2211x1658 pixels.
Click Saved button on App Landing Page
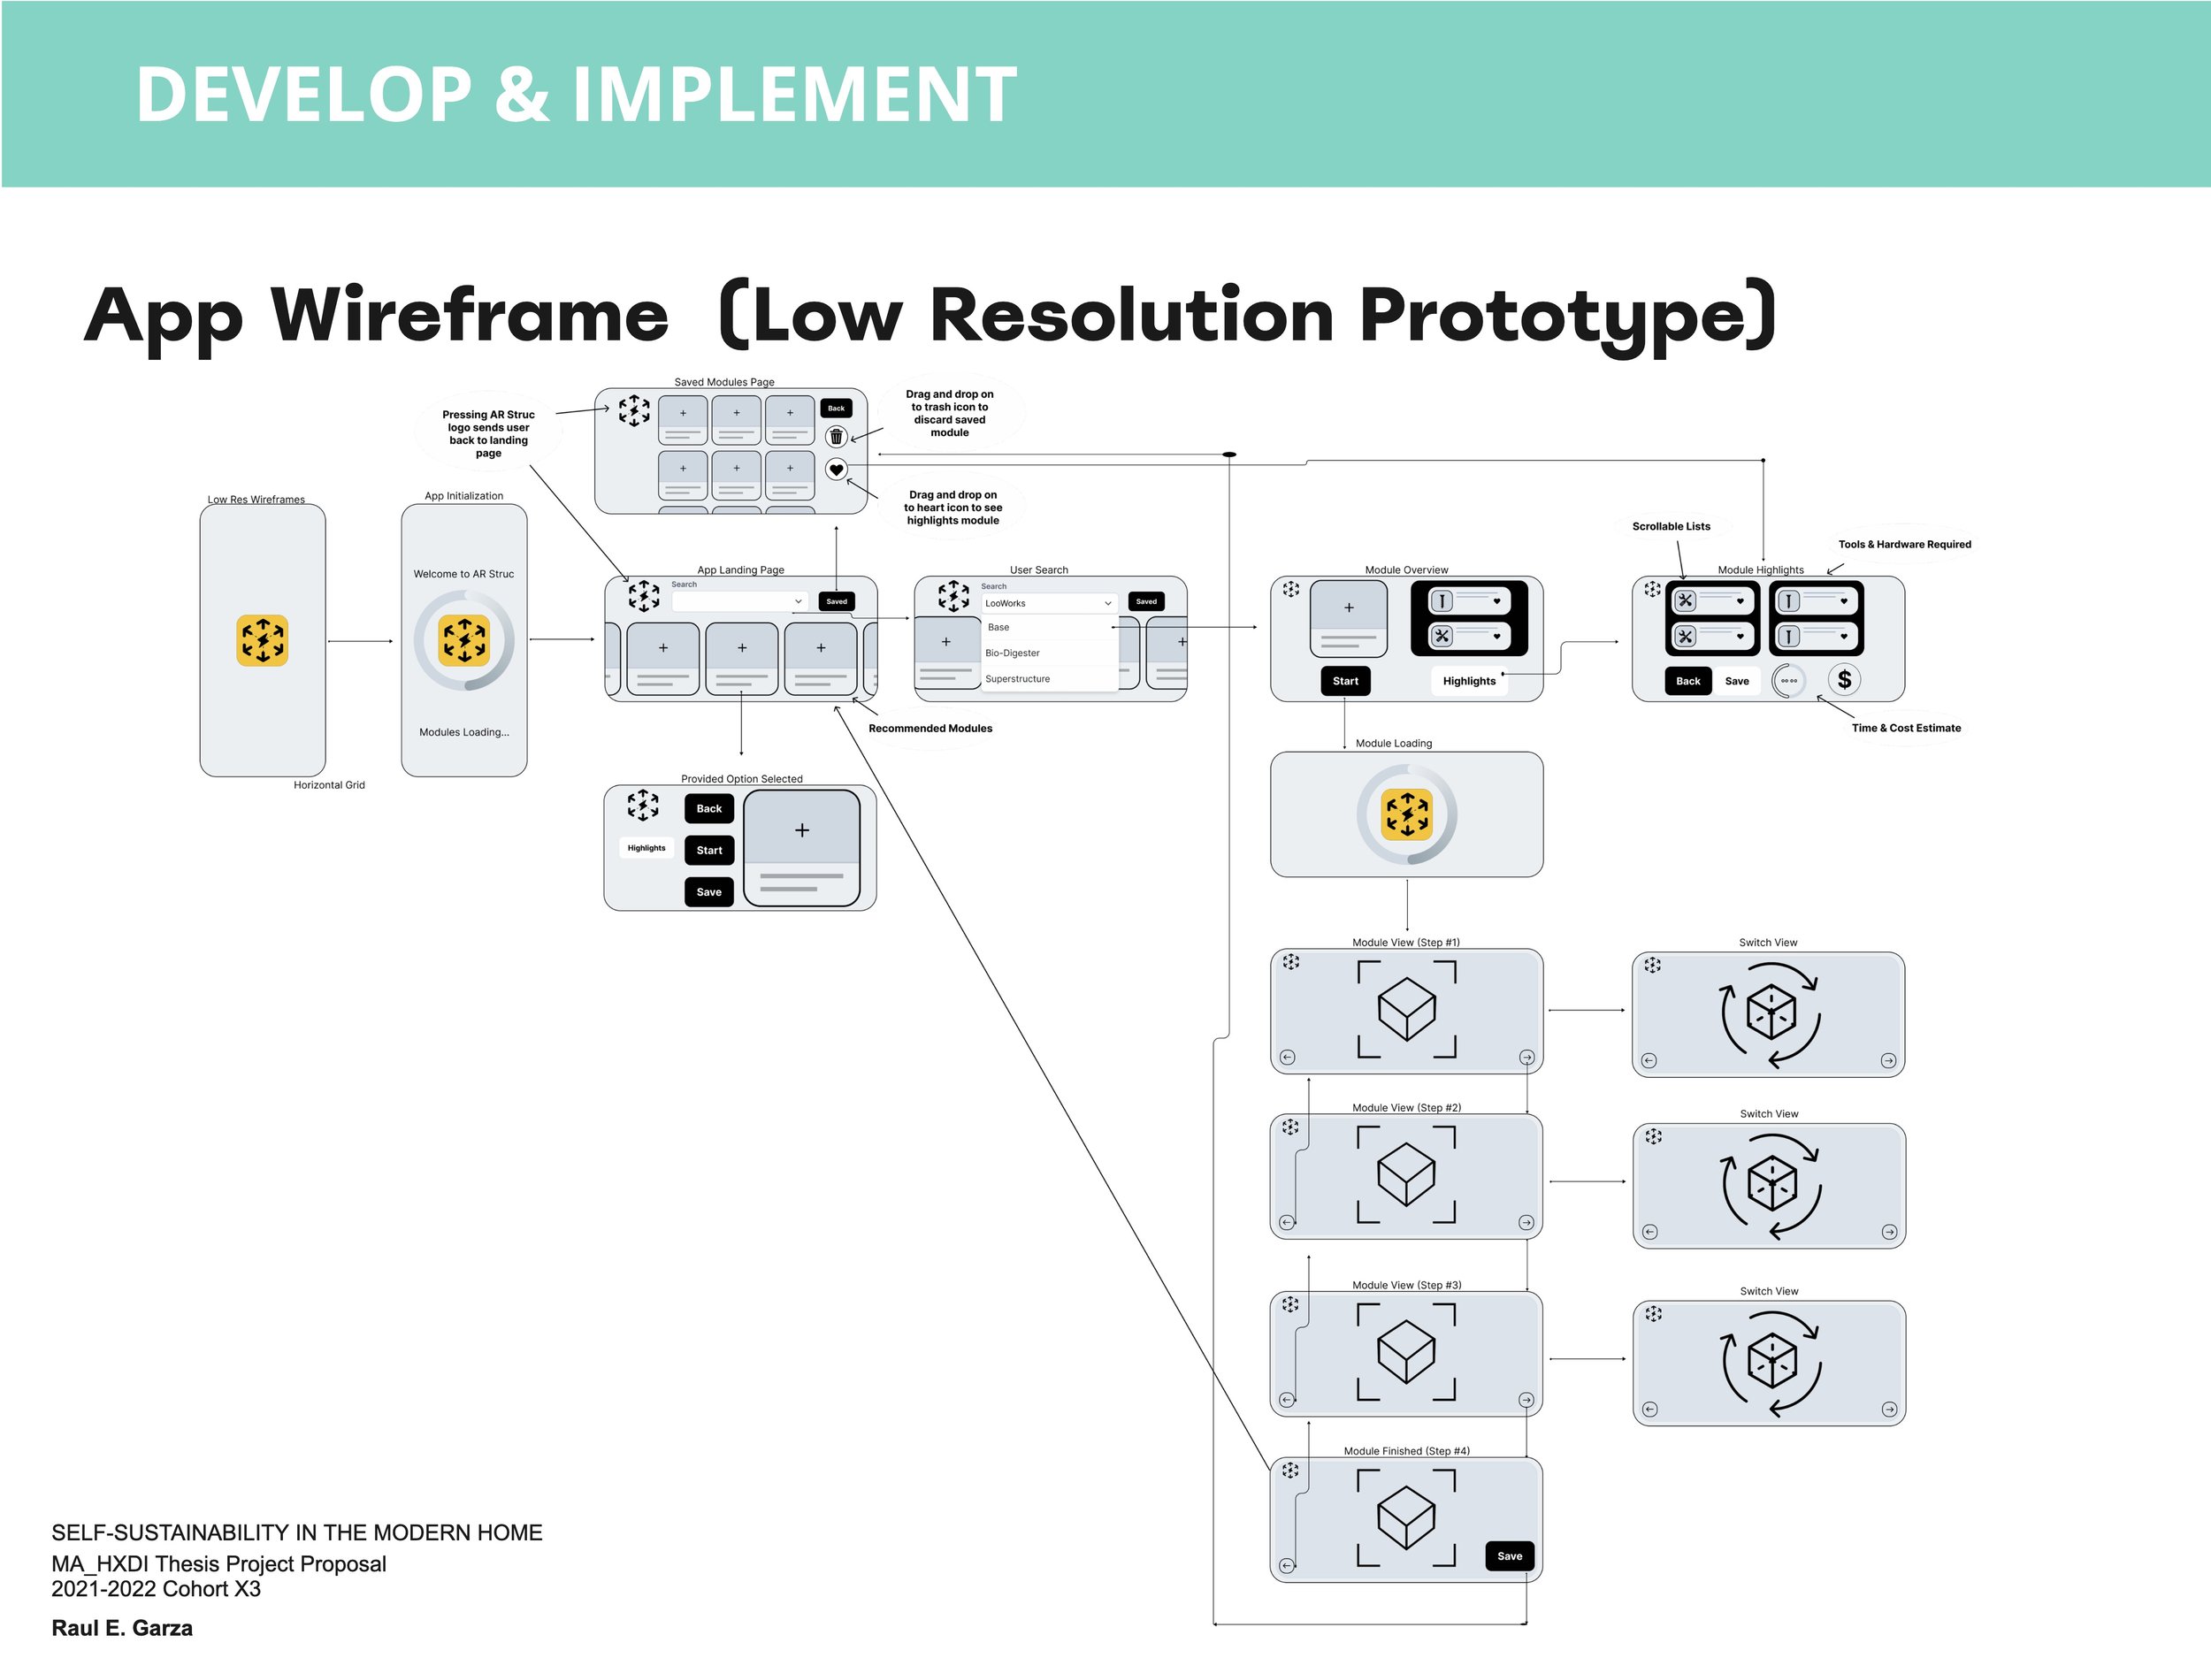837,601
